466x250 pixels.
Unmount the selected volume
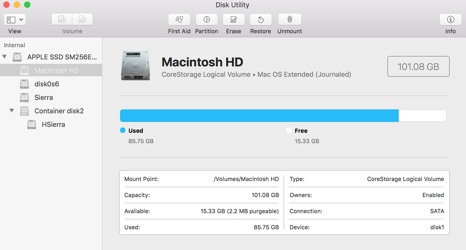pyautogui.click(x=289, y=19)
